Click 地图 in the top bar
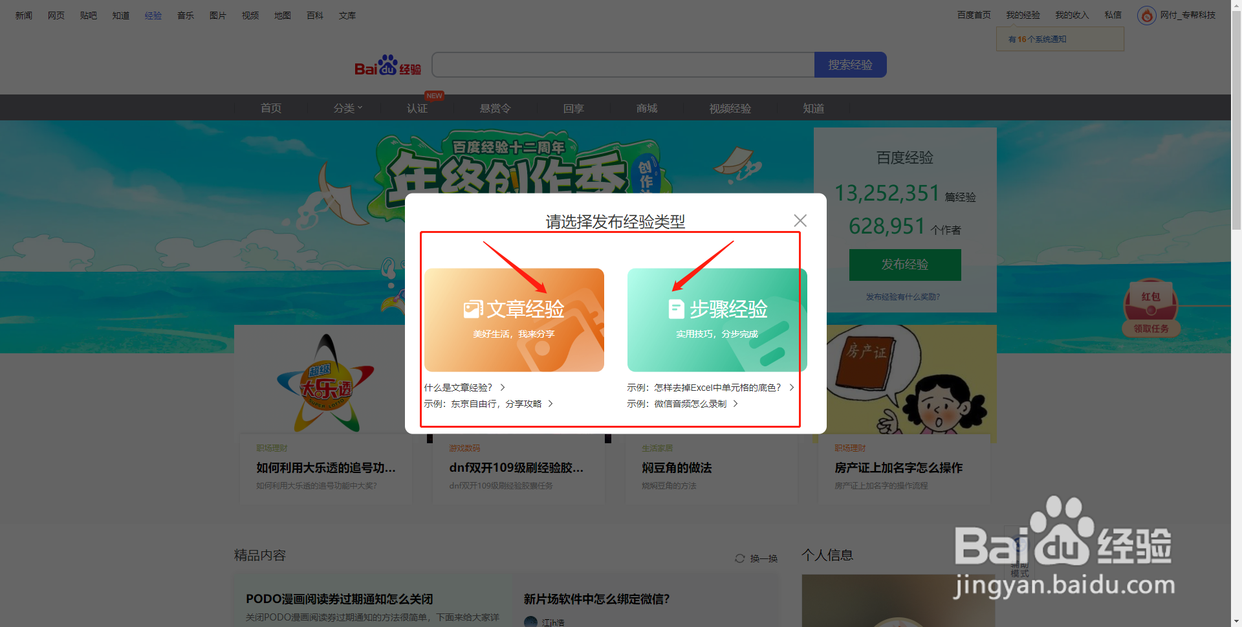The width and height of the screenshot is (1242, 627). (283, 16)
